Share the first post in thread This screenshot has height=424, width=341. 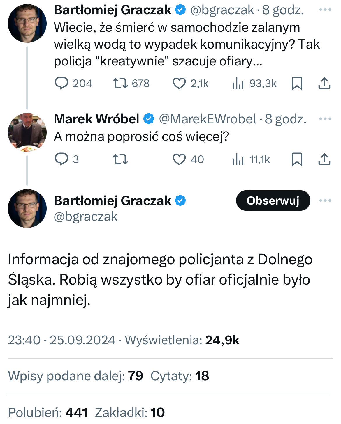point(324,83)
